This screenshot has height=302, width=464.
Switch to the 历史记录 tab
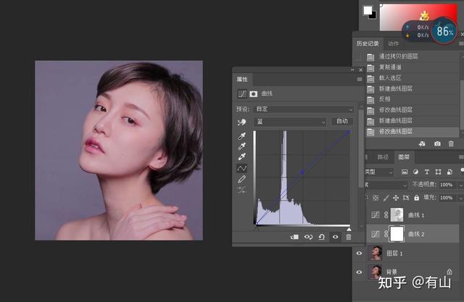[368, 43]
